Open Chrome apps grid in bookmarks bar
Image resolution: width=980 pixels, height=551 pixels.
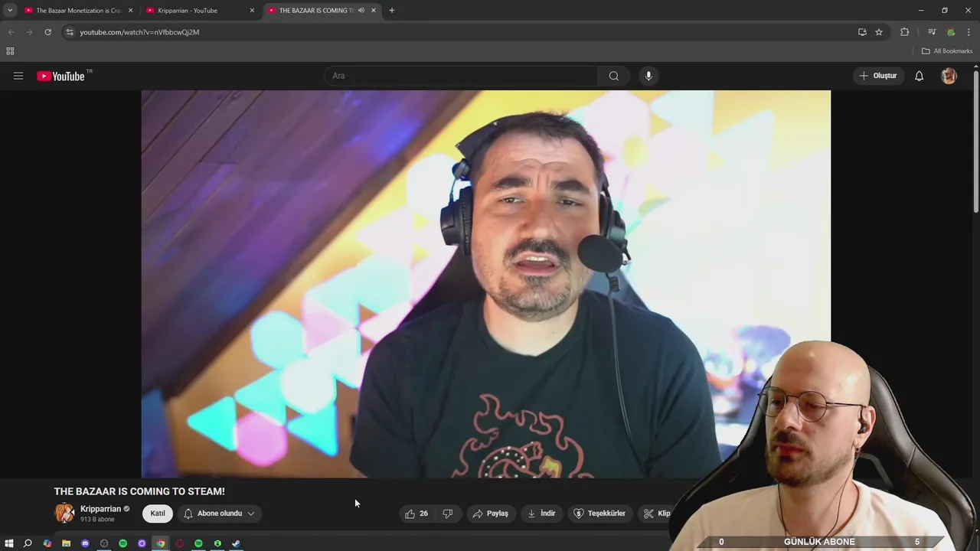(x=10, y=51)
